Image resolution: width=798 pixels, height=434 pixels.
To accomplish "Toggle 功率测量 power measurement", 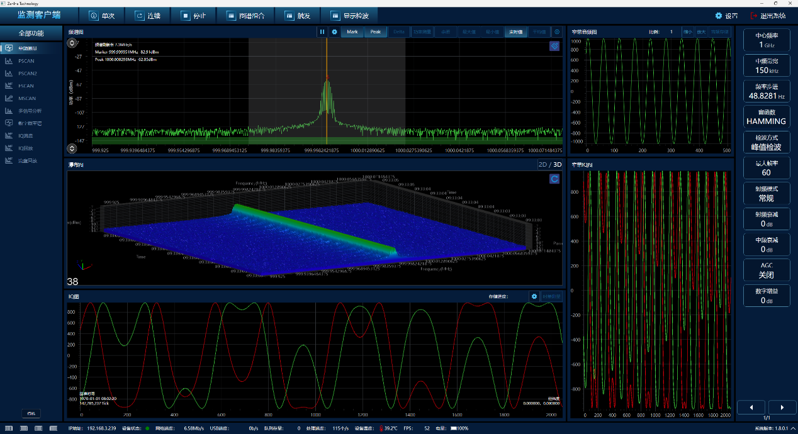I will pos(424,31).
